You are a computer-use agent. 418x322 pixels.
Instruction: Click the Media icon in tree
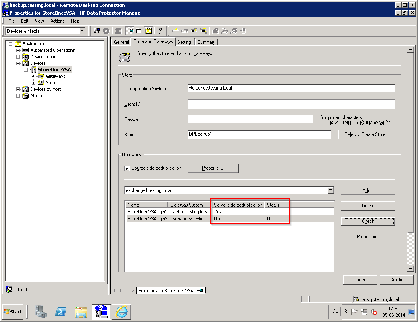[x=26, y=96]
